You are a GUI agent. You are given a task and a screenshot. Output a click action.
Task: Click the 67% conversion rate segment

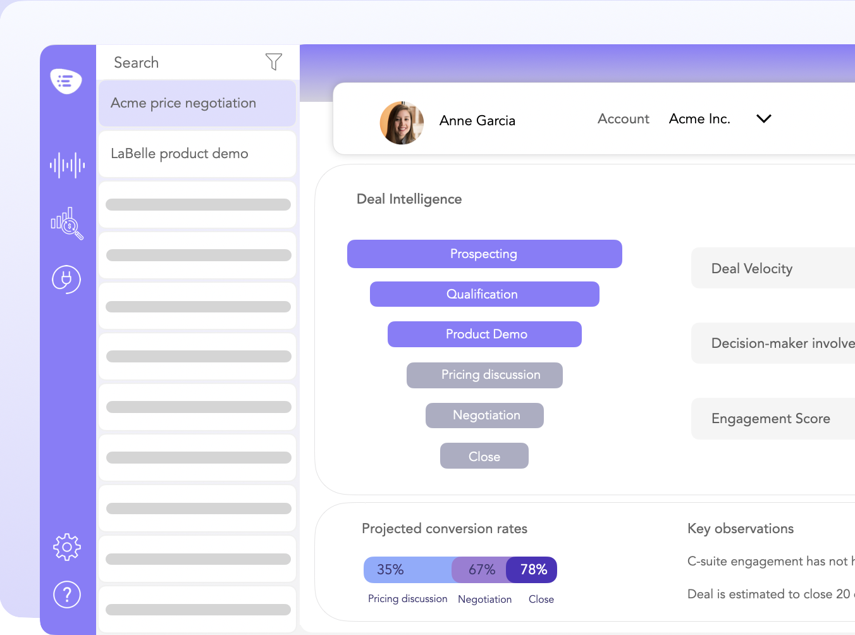point(479,570)
